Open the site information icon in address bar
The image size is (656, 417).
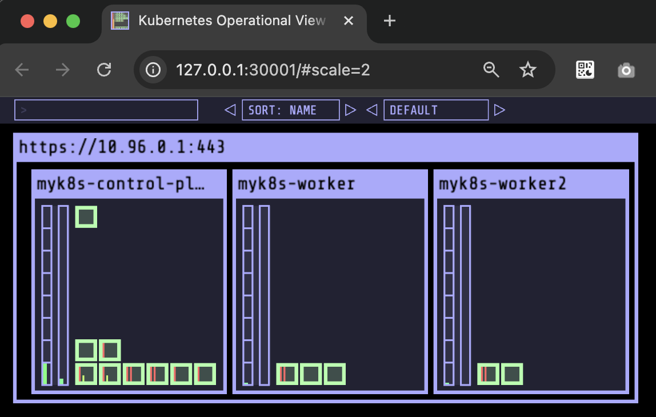point(153,70)
